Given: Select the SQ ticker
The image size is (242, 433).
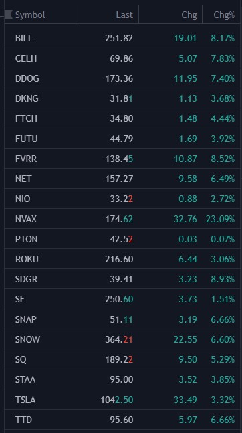Looking at the screenshot, I should click(x=122, y=359).
